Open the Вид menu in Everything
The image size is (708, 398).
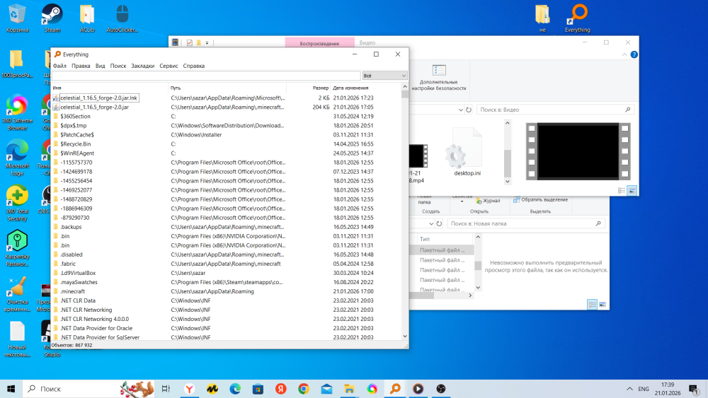pos(101,66)
